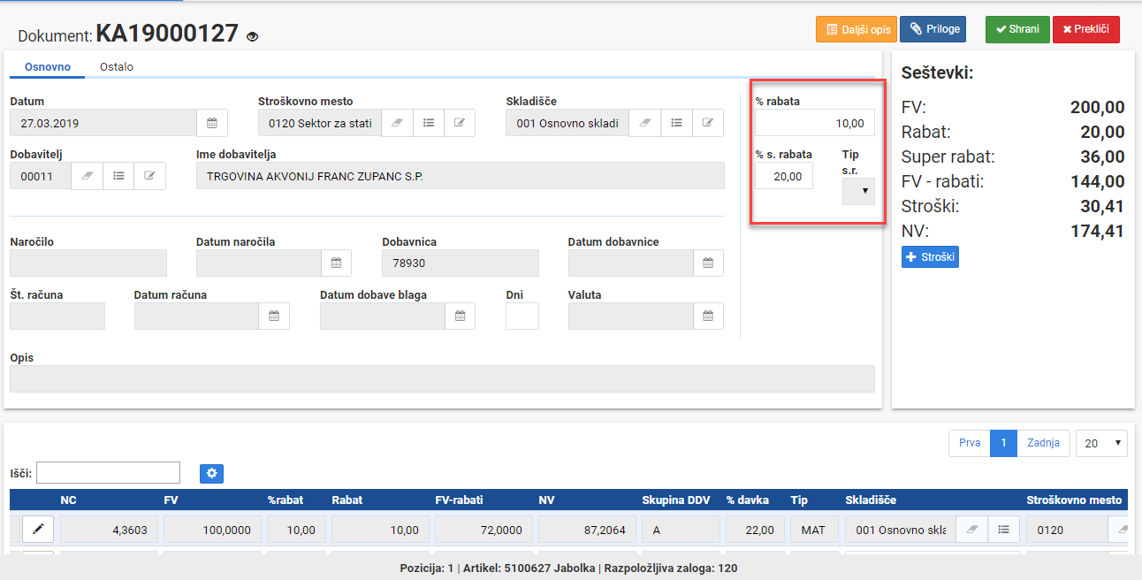Click the Opis description field
1142x580 pixels.
click(442, 378)
